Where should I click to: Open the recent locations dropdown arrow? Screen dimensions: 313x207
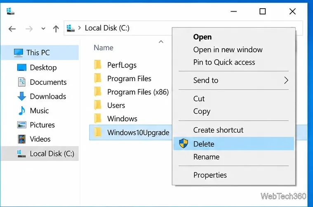point(43,29)
